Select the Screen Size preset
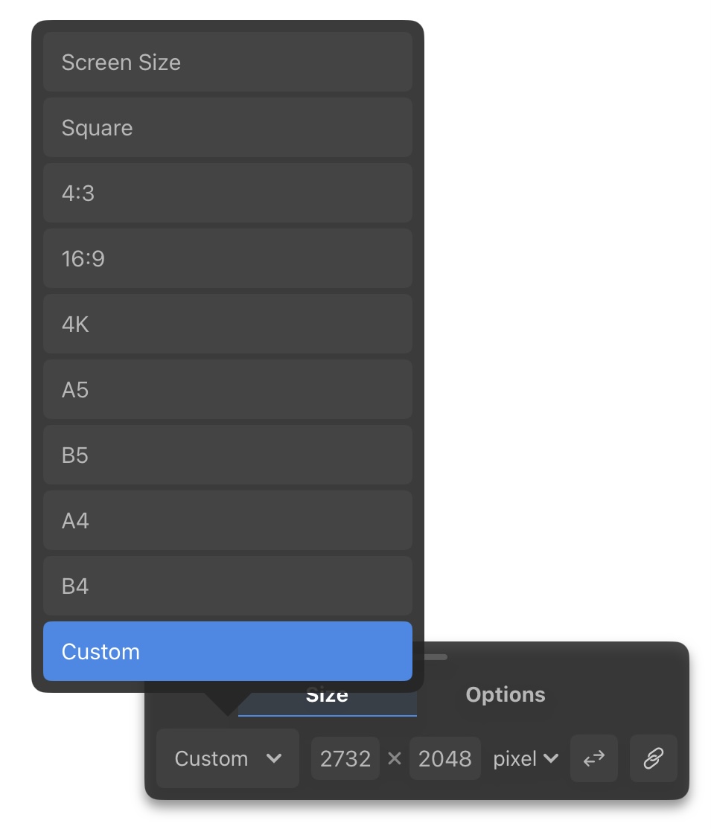The image size is (711, 829). (x=228, y=62)
